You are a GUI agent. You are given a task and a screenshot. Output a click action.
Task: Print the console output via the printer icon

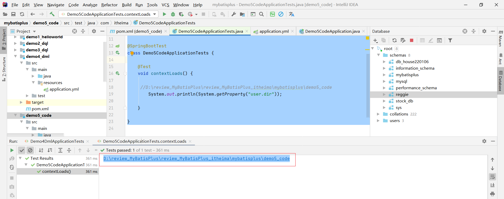point(492,194)
